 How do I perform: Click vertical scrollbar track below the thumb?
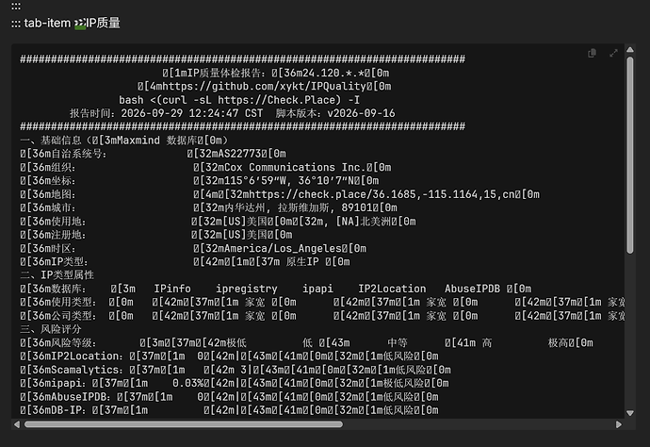[x=630, y=331]
